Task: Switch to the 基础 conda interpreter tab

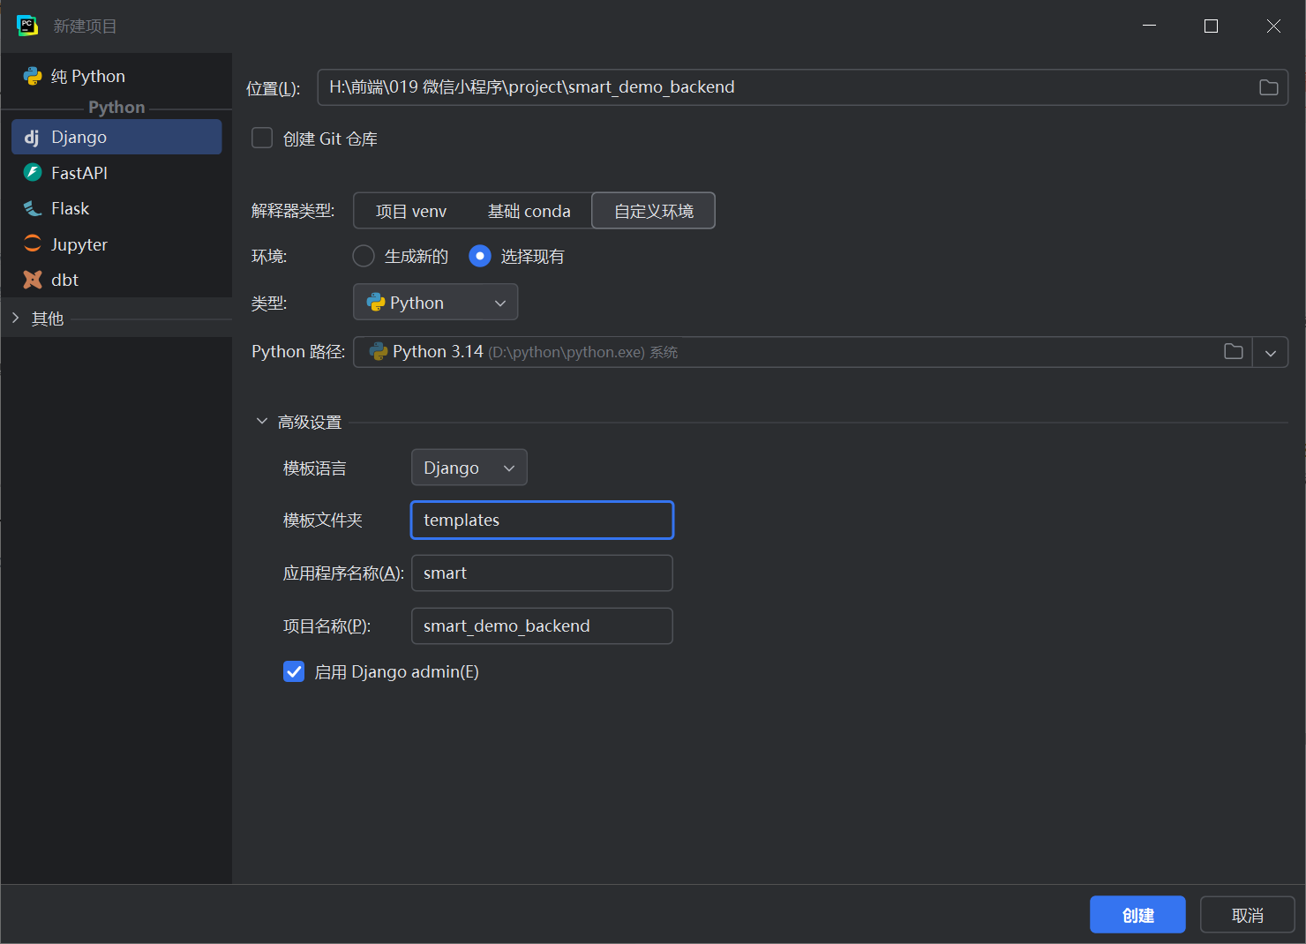Action: 529,211
